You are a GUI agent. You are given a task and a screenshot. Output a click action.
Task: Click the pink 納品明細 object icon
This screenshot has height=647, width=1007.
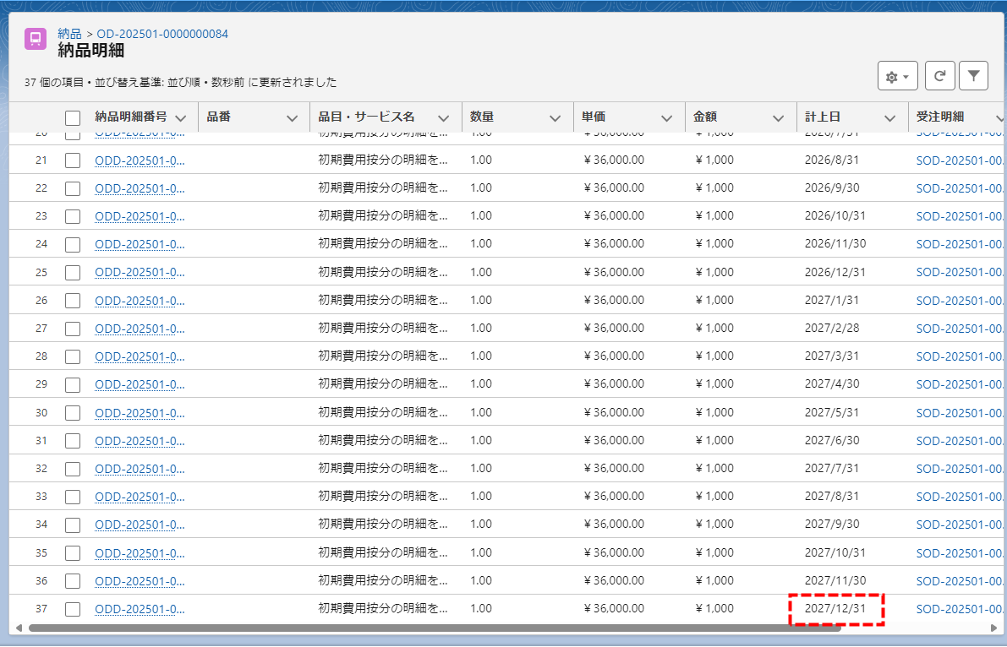(36, 39)
